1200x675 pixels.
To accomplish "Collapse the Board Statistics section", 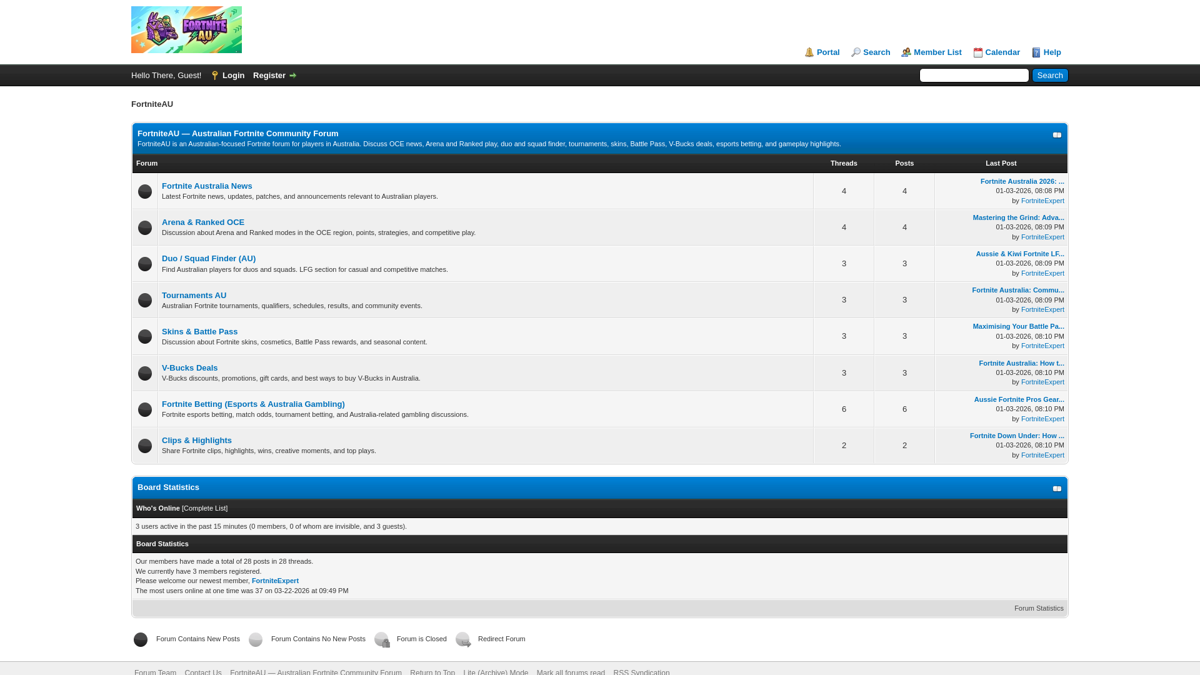I will point(1057,489).
